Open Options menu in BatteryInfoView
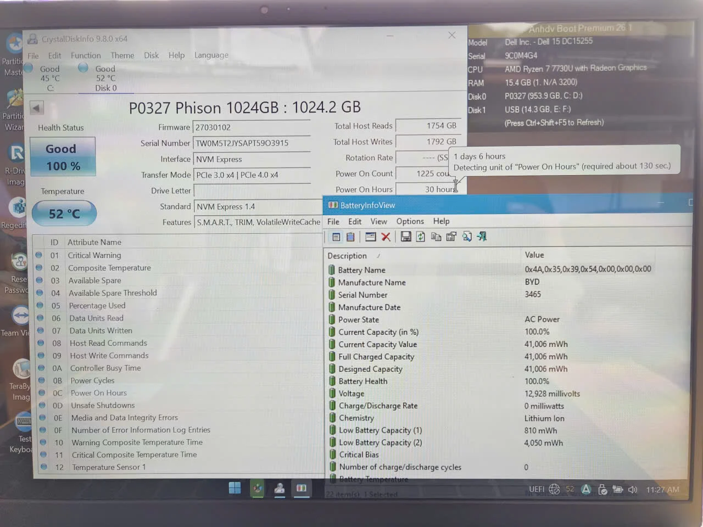The width and height of the screenshot is (703, 527). coord(410,221)
